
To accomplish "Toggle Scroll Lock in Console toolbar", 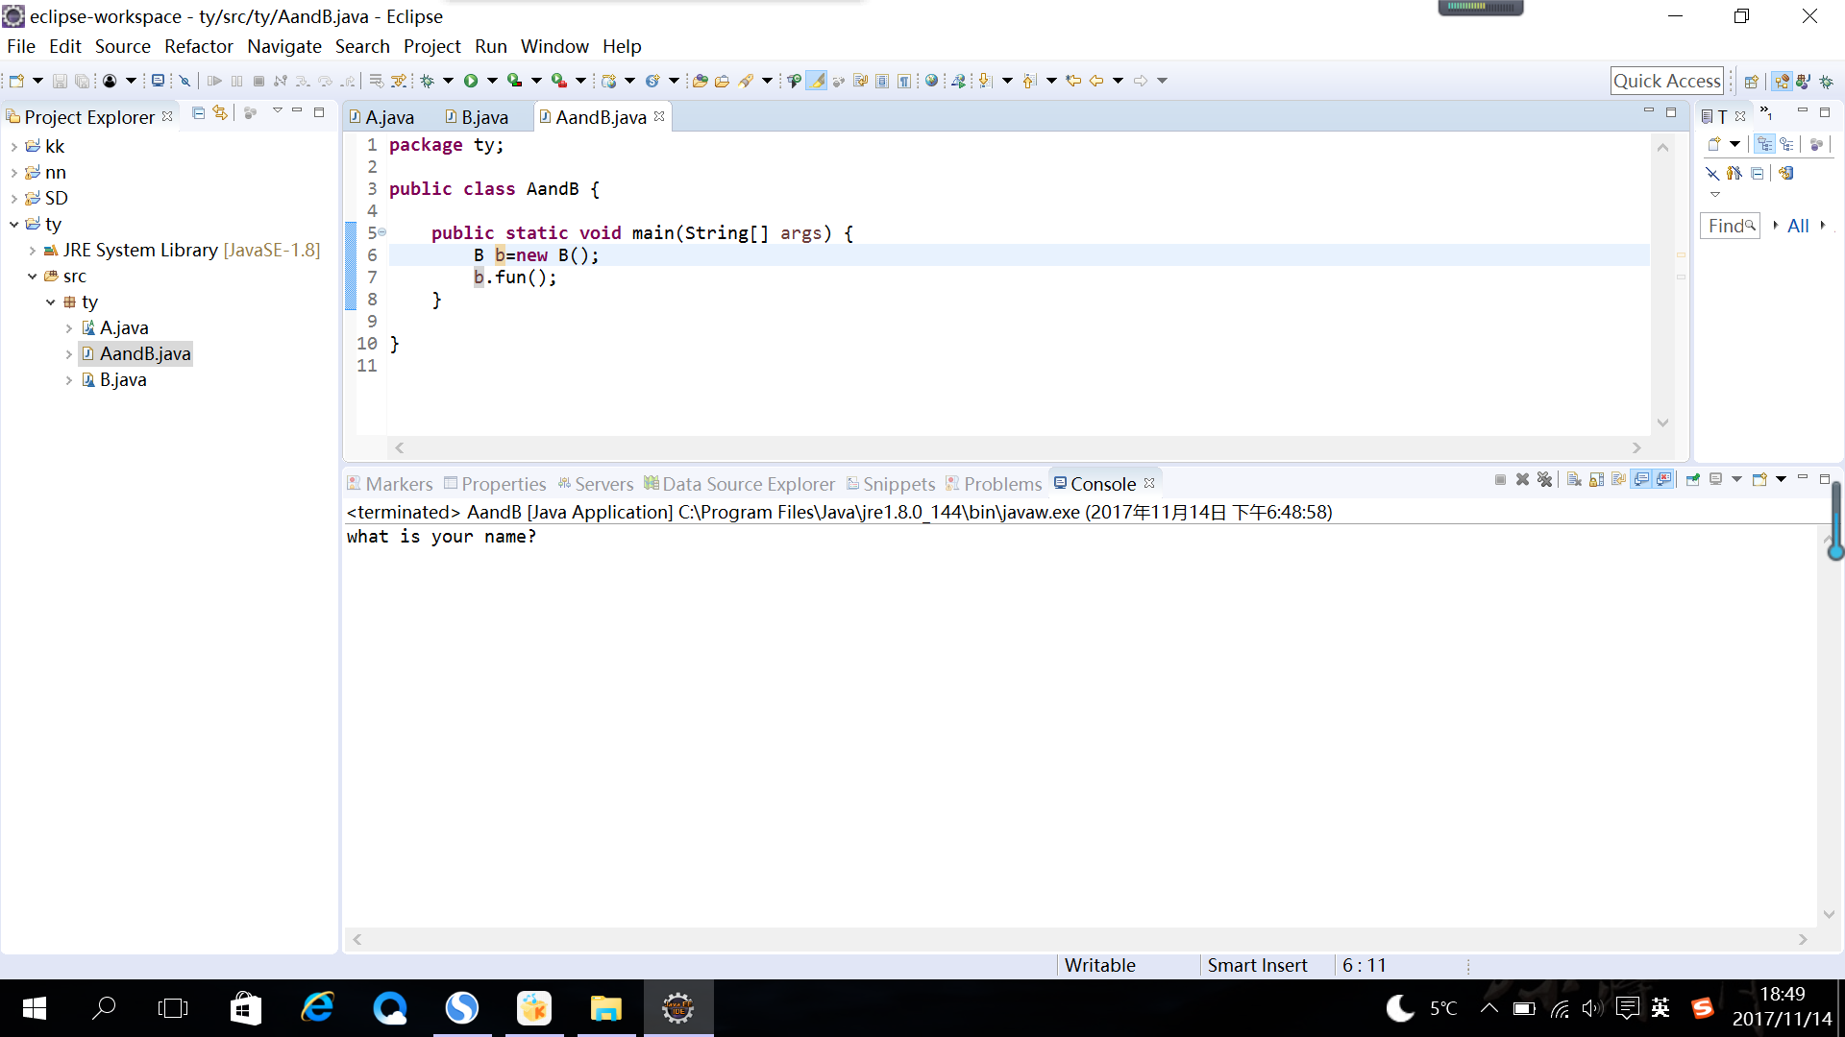I will (x=1596, y=479).
